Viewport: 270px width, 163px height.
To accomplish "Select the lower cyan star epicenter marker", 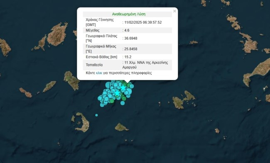I will [117, 93].
